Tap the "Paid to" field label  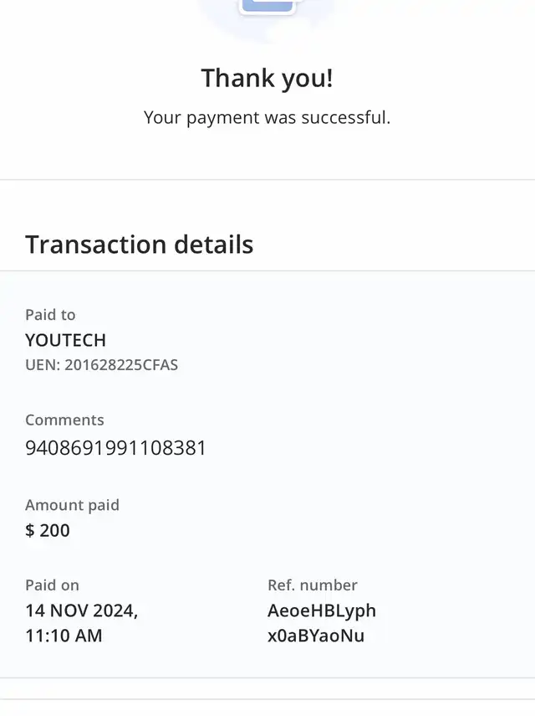coord(50,315)
